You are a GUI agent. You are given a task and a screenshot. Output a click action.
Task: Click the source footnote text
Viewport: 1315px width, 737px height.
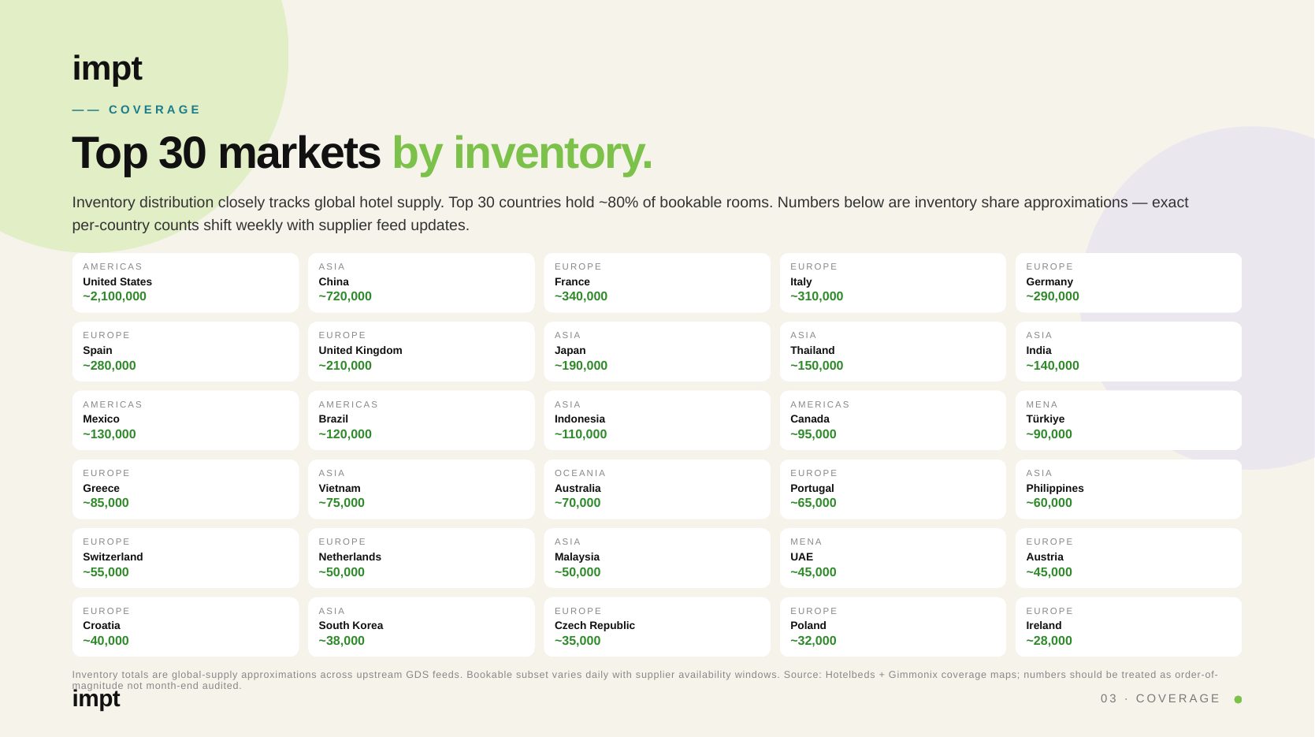[x=644, y=680]
